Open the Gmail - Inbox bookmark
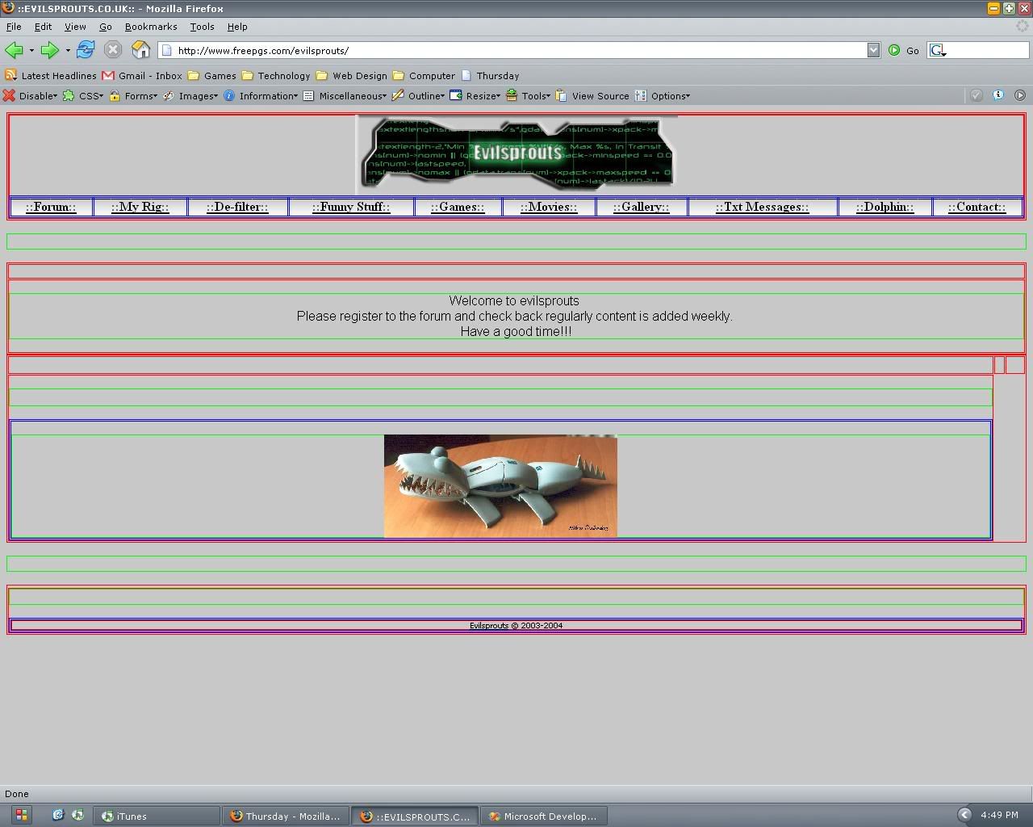 [x=149, y=76]
